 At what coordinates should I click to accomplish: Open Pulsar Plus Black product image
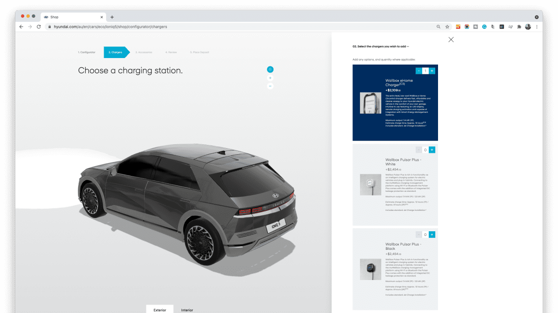click(x=371, y=269)
